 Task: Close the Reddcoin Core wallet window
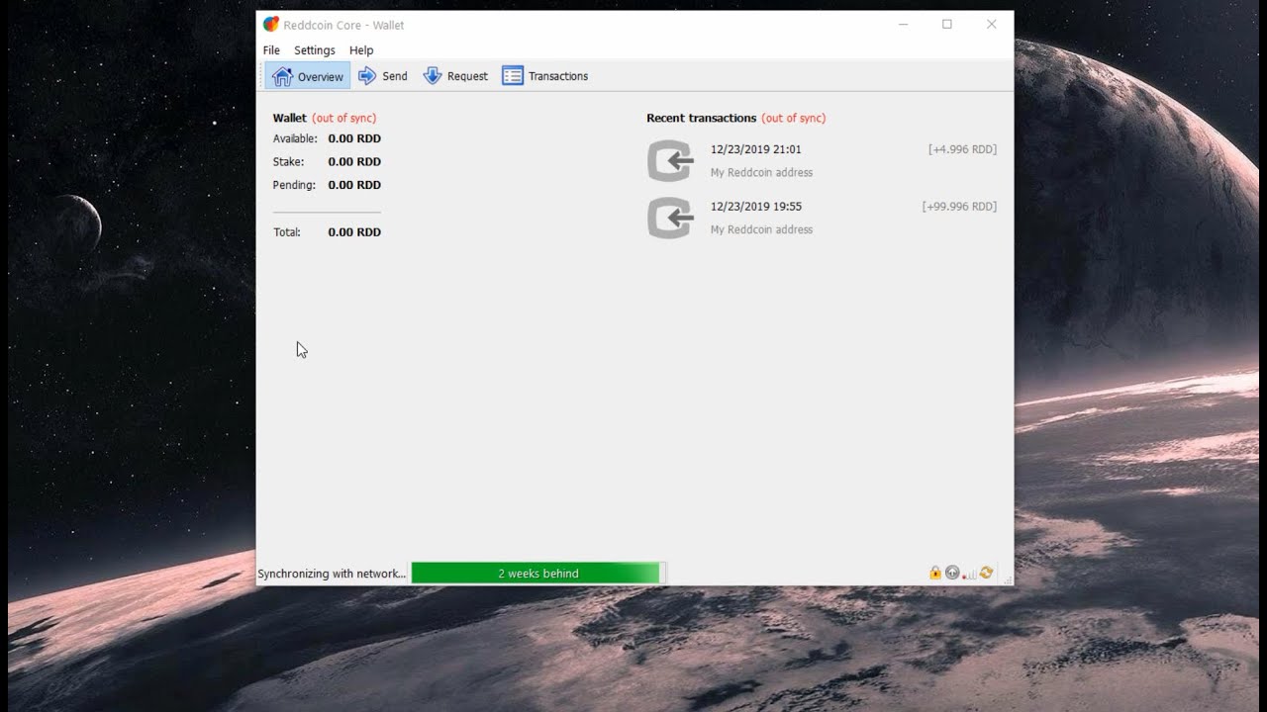[x=992, y=25]
